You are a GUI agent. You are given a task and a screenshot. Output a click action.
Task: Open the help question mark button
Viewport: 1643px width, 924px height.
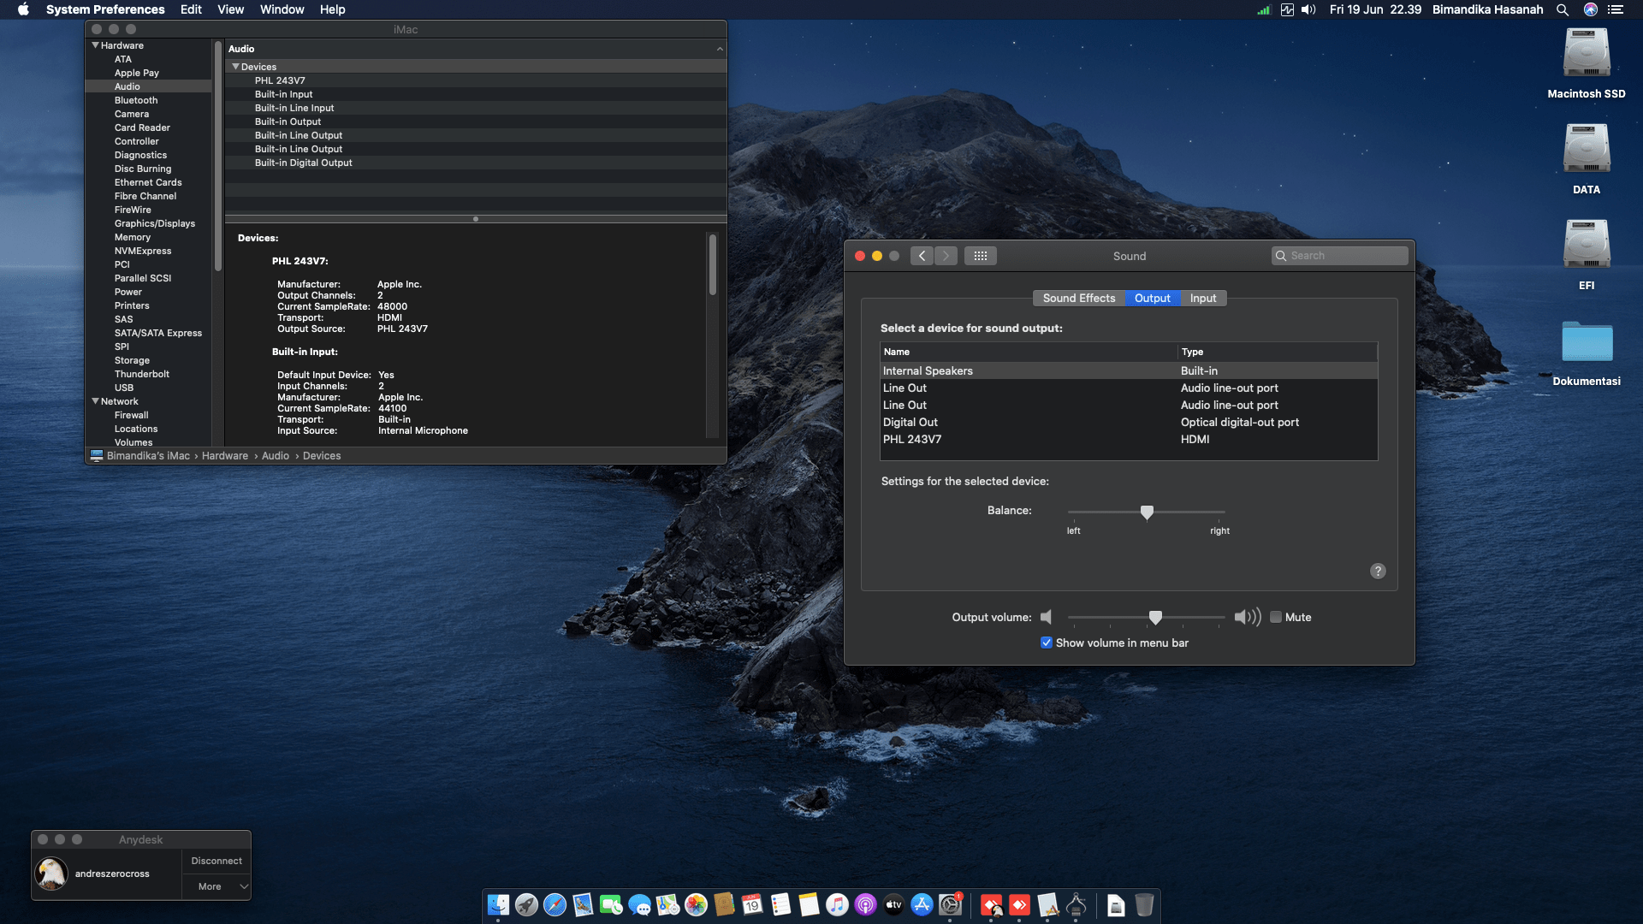[1378, 572]
